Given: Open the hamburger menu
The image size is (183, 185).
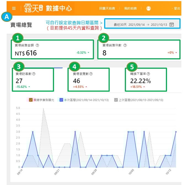Looking at the screenshot, I should pos(14,8).
